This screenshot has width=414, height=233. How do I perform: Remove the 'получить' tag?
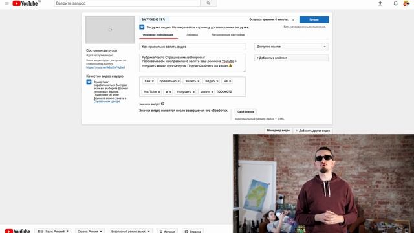(193, 92)
